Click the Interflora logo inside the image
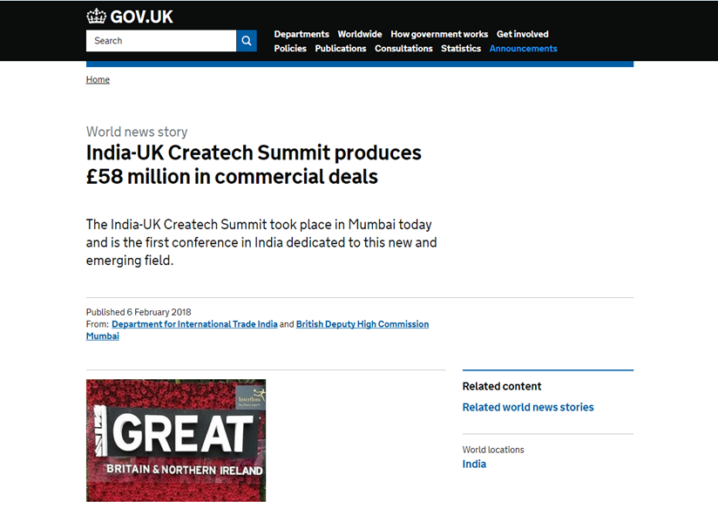Image resolution: width=718 pixels, height=522 pixels. 250,397
